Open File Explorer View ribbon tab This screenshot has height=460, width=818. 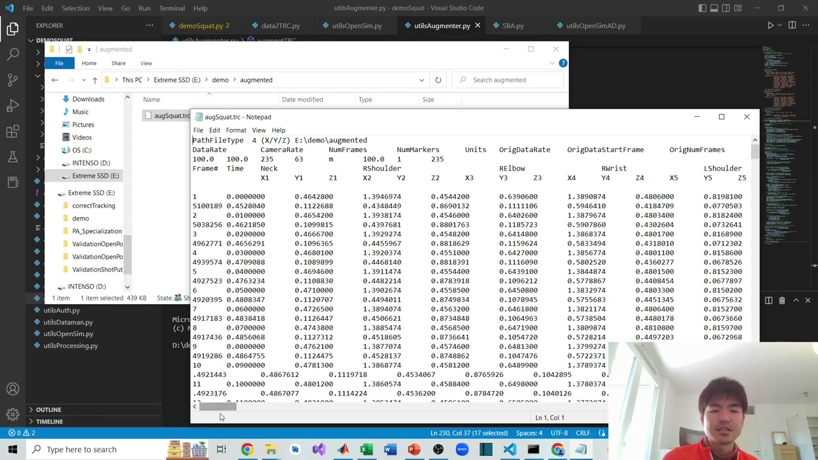[146, 63]
